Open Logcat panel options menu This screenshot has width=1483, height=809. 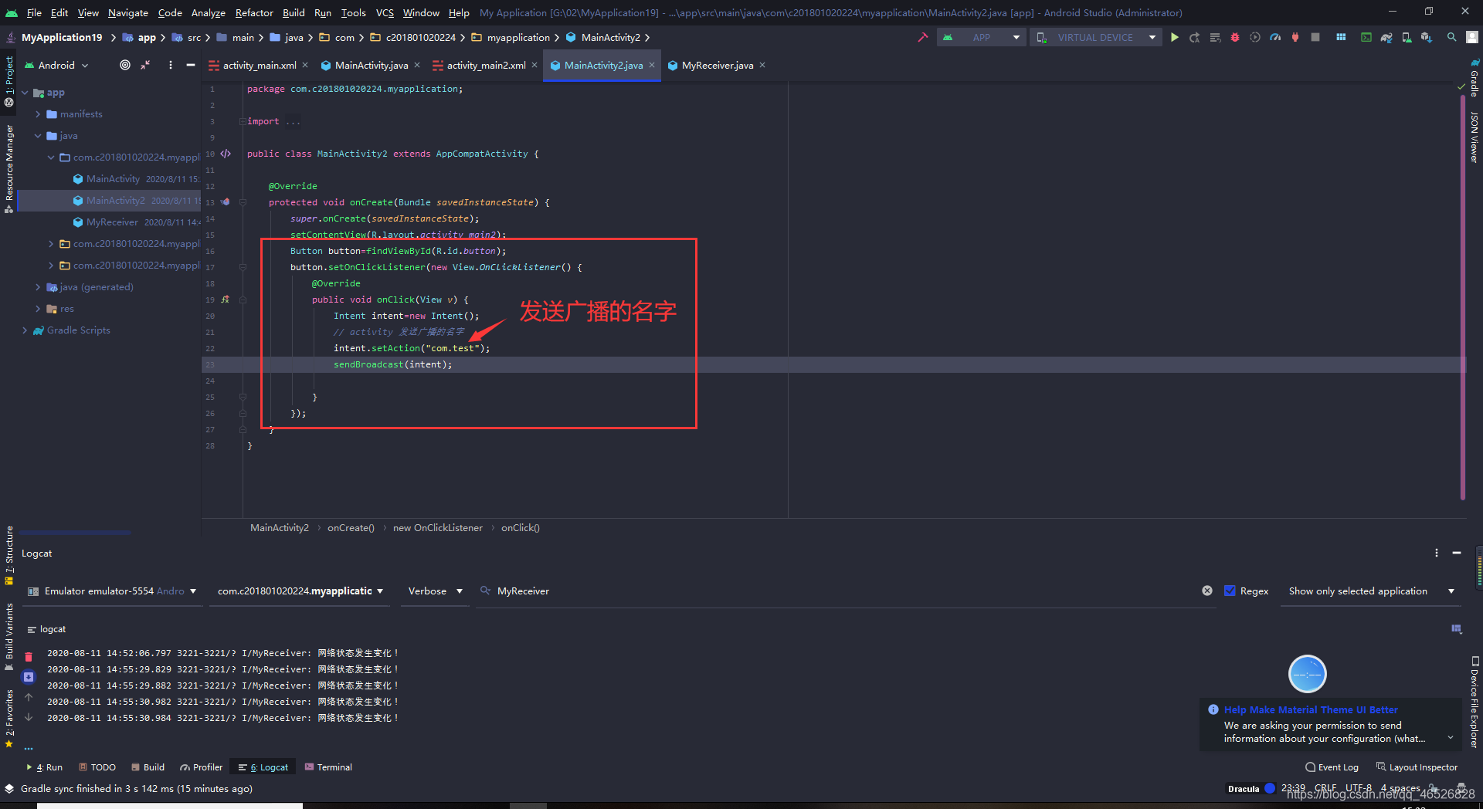(x=1437, y=553)
